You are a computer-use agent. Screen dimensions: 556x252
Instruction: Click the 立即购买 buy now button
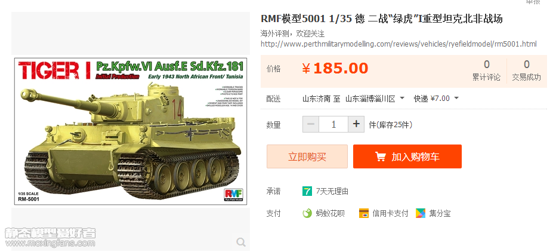click(307, 156)
